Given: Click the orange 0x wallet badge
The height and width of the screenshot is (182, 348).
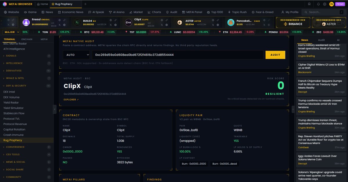Looking at the screenshot, I should (331, 4).
